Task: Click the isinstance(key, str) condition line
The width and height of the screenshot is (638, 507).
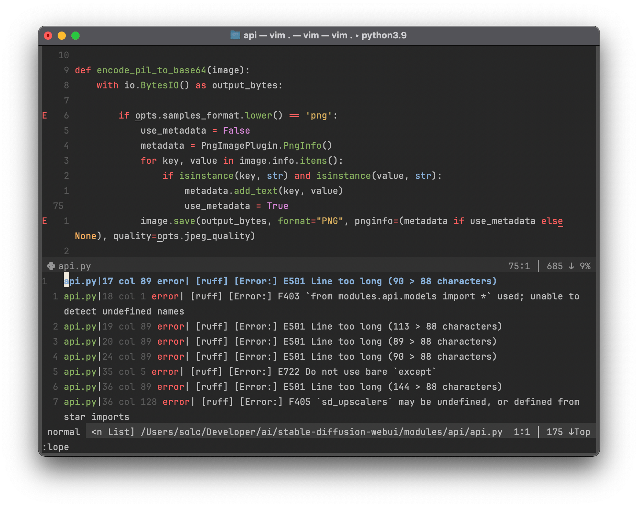Action: (302, 176)
